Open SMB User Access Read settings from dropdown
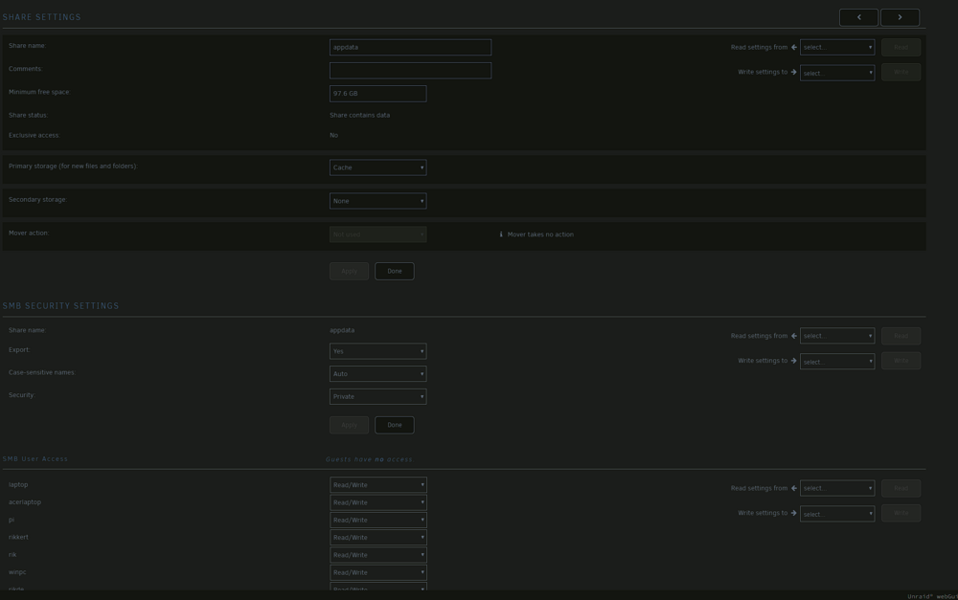This screenshot has width=958, height=600. pyautogui.click(x=837, y=488)
